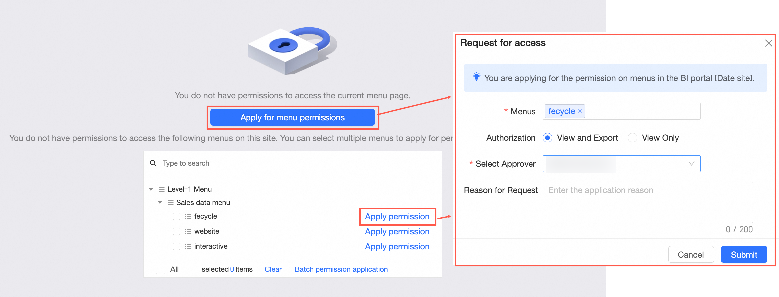
Task: Click the Reason for Request text area
Action: [647, 202]
